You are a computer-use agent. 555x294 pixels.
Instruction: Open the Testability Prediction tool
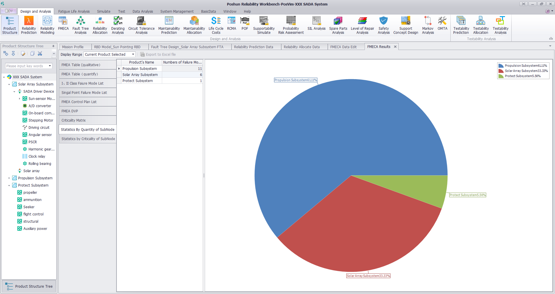point(461,25)
